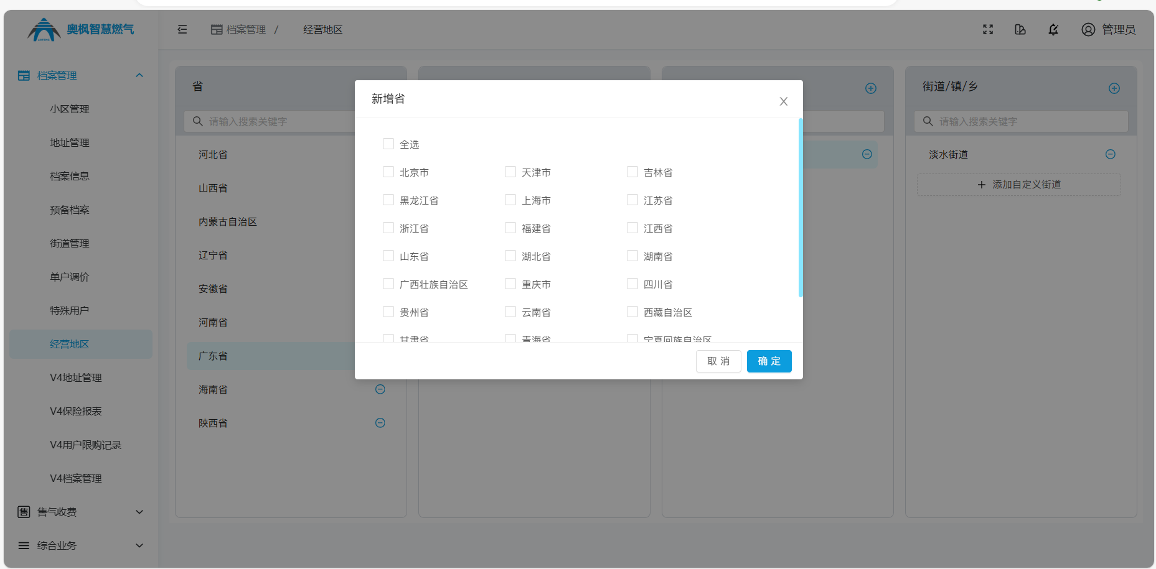Click 添加自定义街道 button
The image size is (1156, 569).
point(1019,185)
